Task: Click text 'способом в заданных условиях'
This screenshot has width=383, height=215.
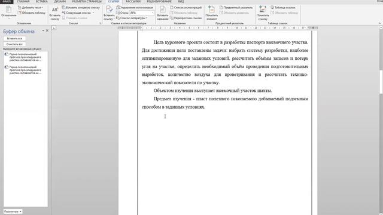Action: [x=173, y=107]
